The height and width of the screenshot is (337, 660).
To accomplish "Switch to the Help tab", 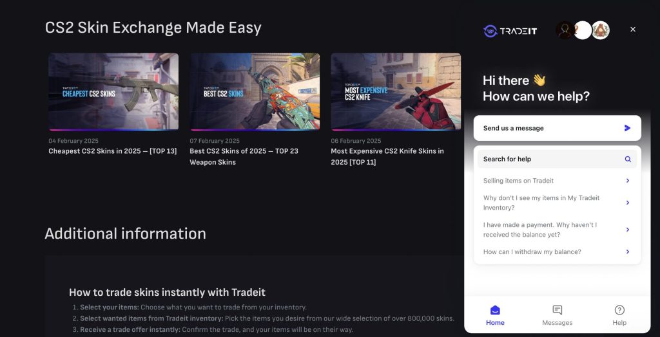I will [619, 315].
